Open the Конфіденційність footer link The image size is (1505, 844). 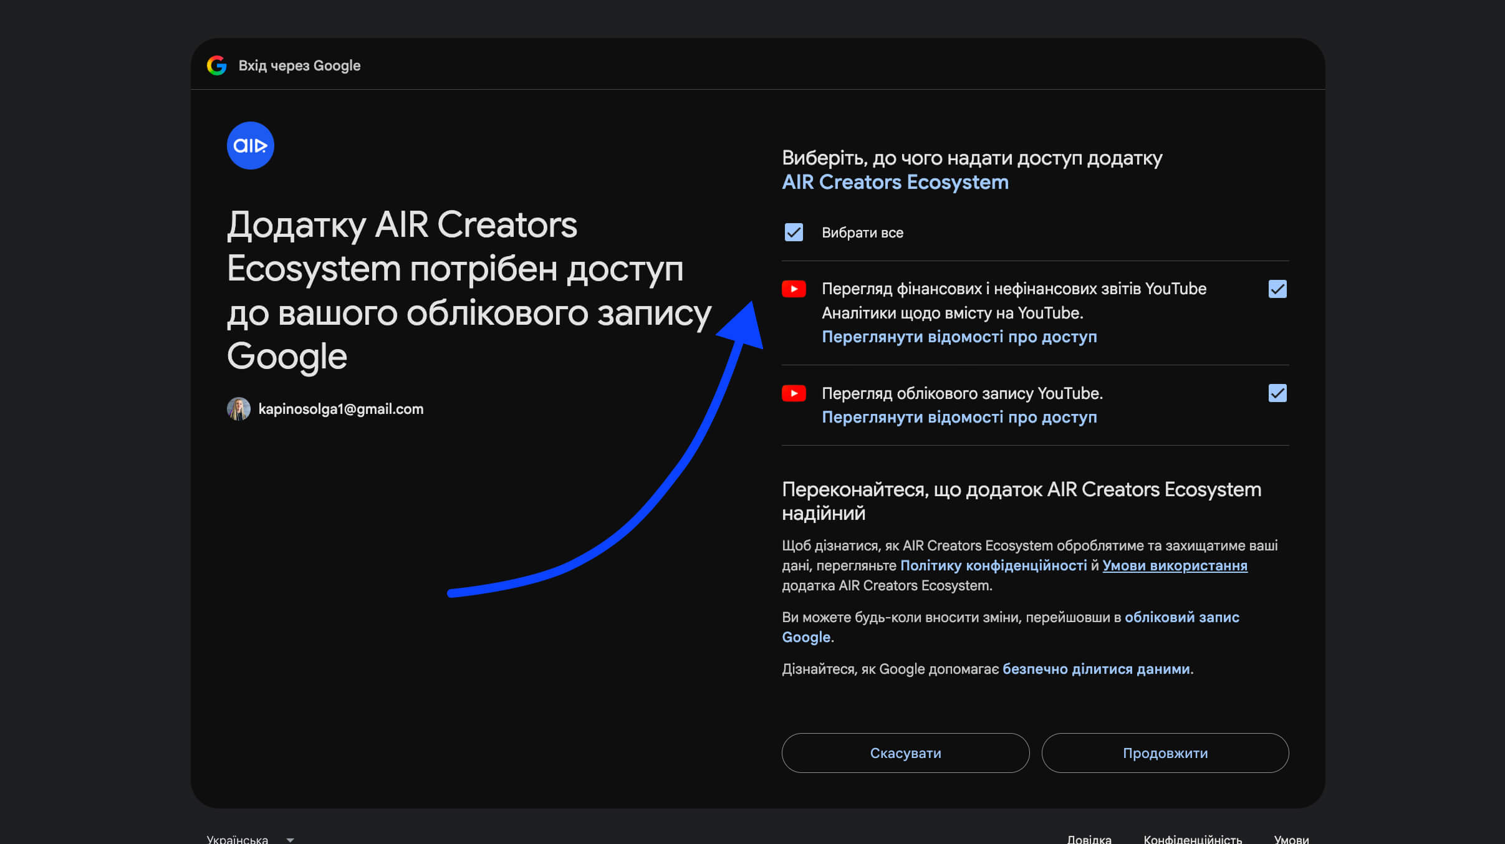click(x=1192, y=838)
